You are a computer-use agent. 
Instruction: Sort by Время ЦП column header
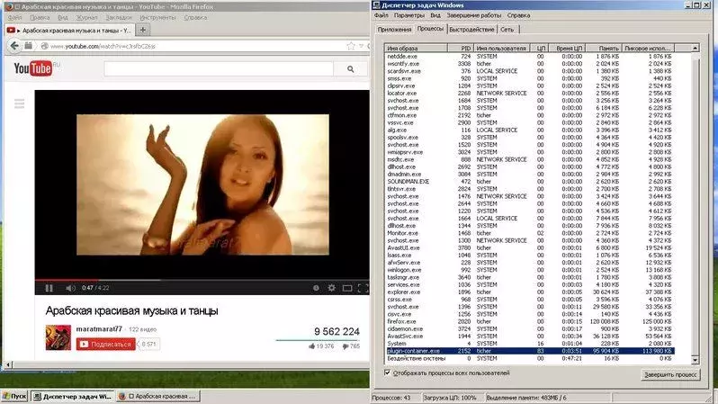coord(568,48)
